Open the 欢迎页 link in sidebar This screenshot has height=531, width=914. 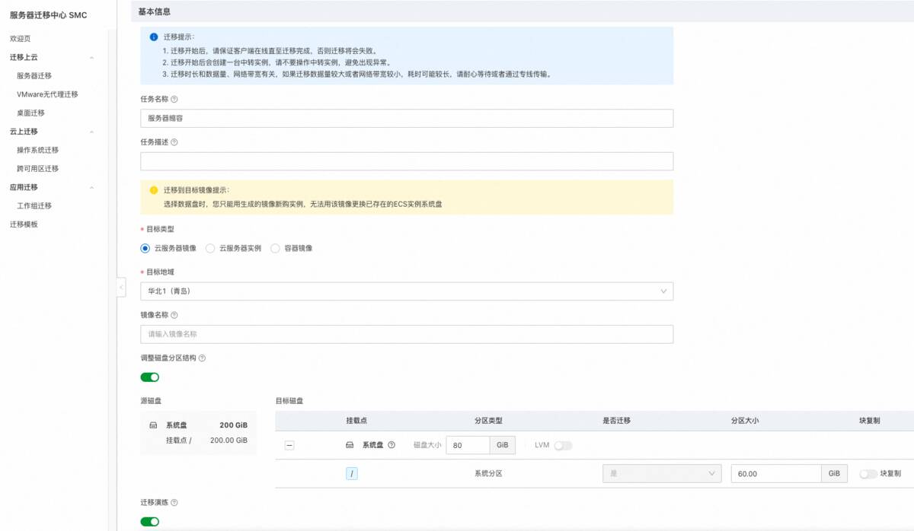(x=21, y=39)
